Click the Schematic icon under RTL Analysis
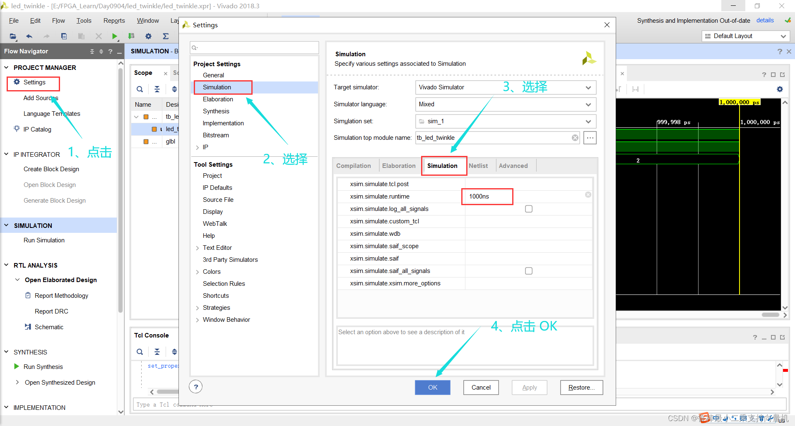The height and width of the screenshot is (426, 795). (28, 327)
